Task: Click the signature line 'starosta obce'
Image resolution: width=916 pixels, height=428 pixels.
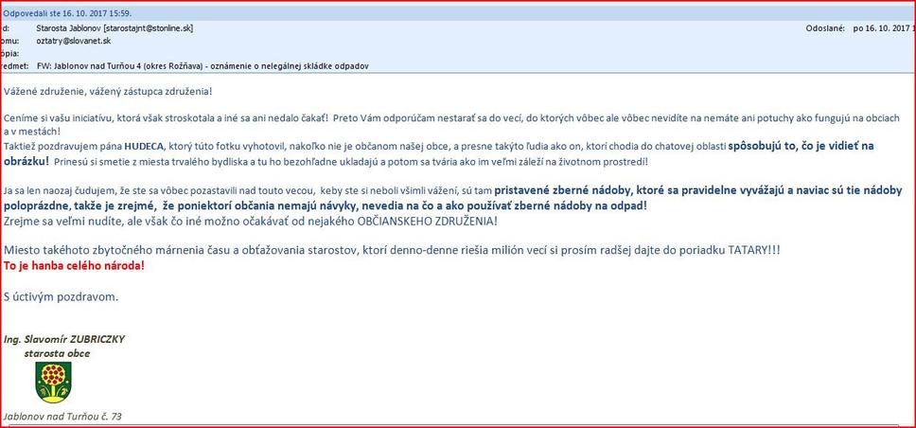Action: [57, 353]
